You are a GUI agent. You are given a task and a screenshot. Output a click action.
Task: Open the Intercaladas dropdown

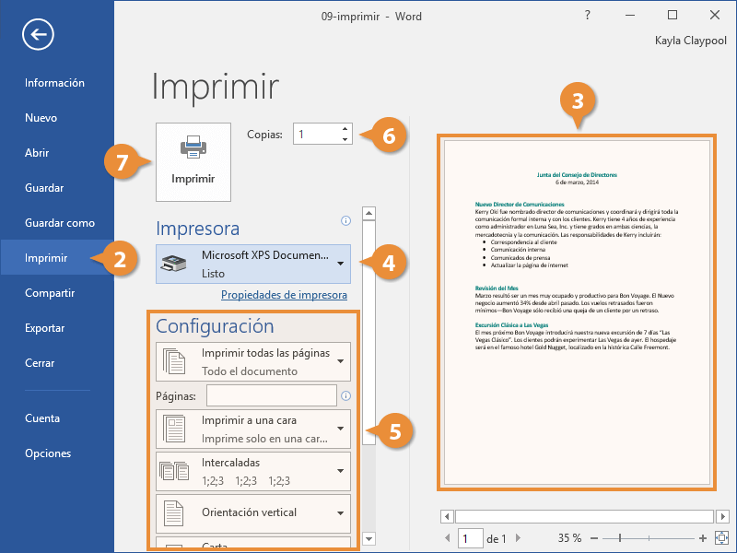[x=341, y=471]
